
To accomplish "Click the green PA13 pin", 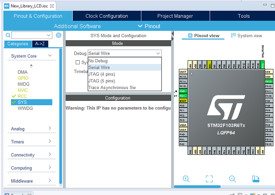I will click(x=269, y=81).
